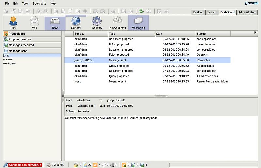Click the Connected as okmAdmin status label
Viewport: 261px width, 168px height.
[25, 165]
